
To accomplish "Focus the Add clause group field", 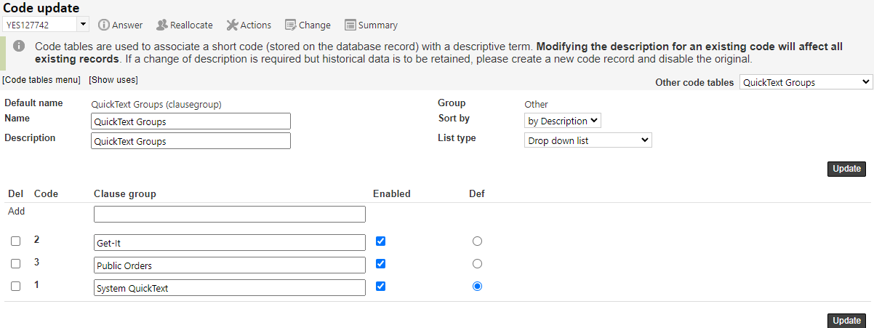I will (230, 214).
